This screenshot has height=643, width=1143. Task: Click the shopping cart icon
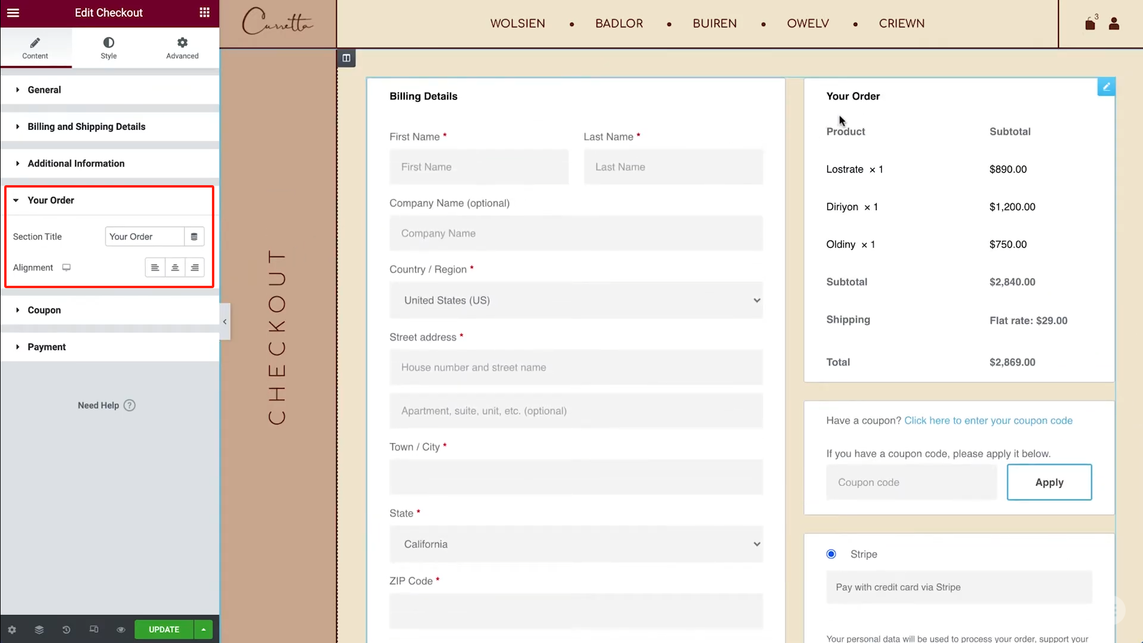click(1090, 24)
